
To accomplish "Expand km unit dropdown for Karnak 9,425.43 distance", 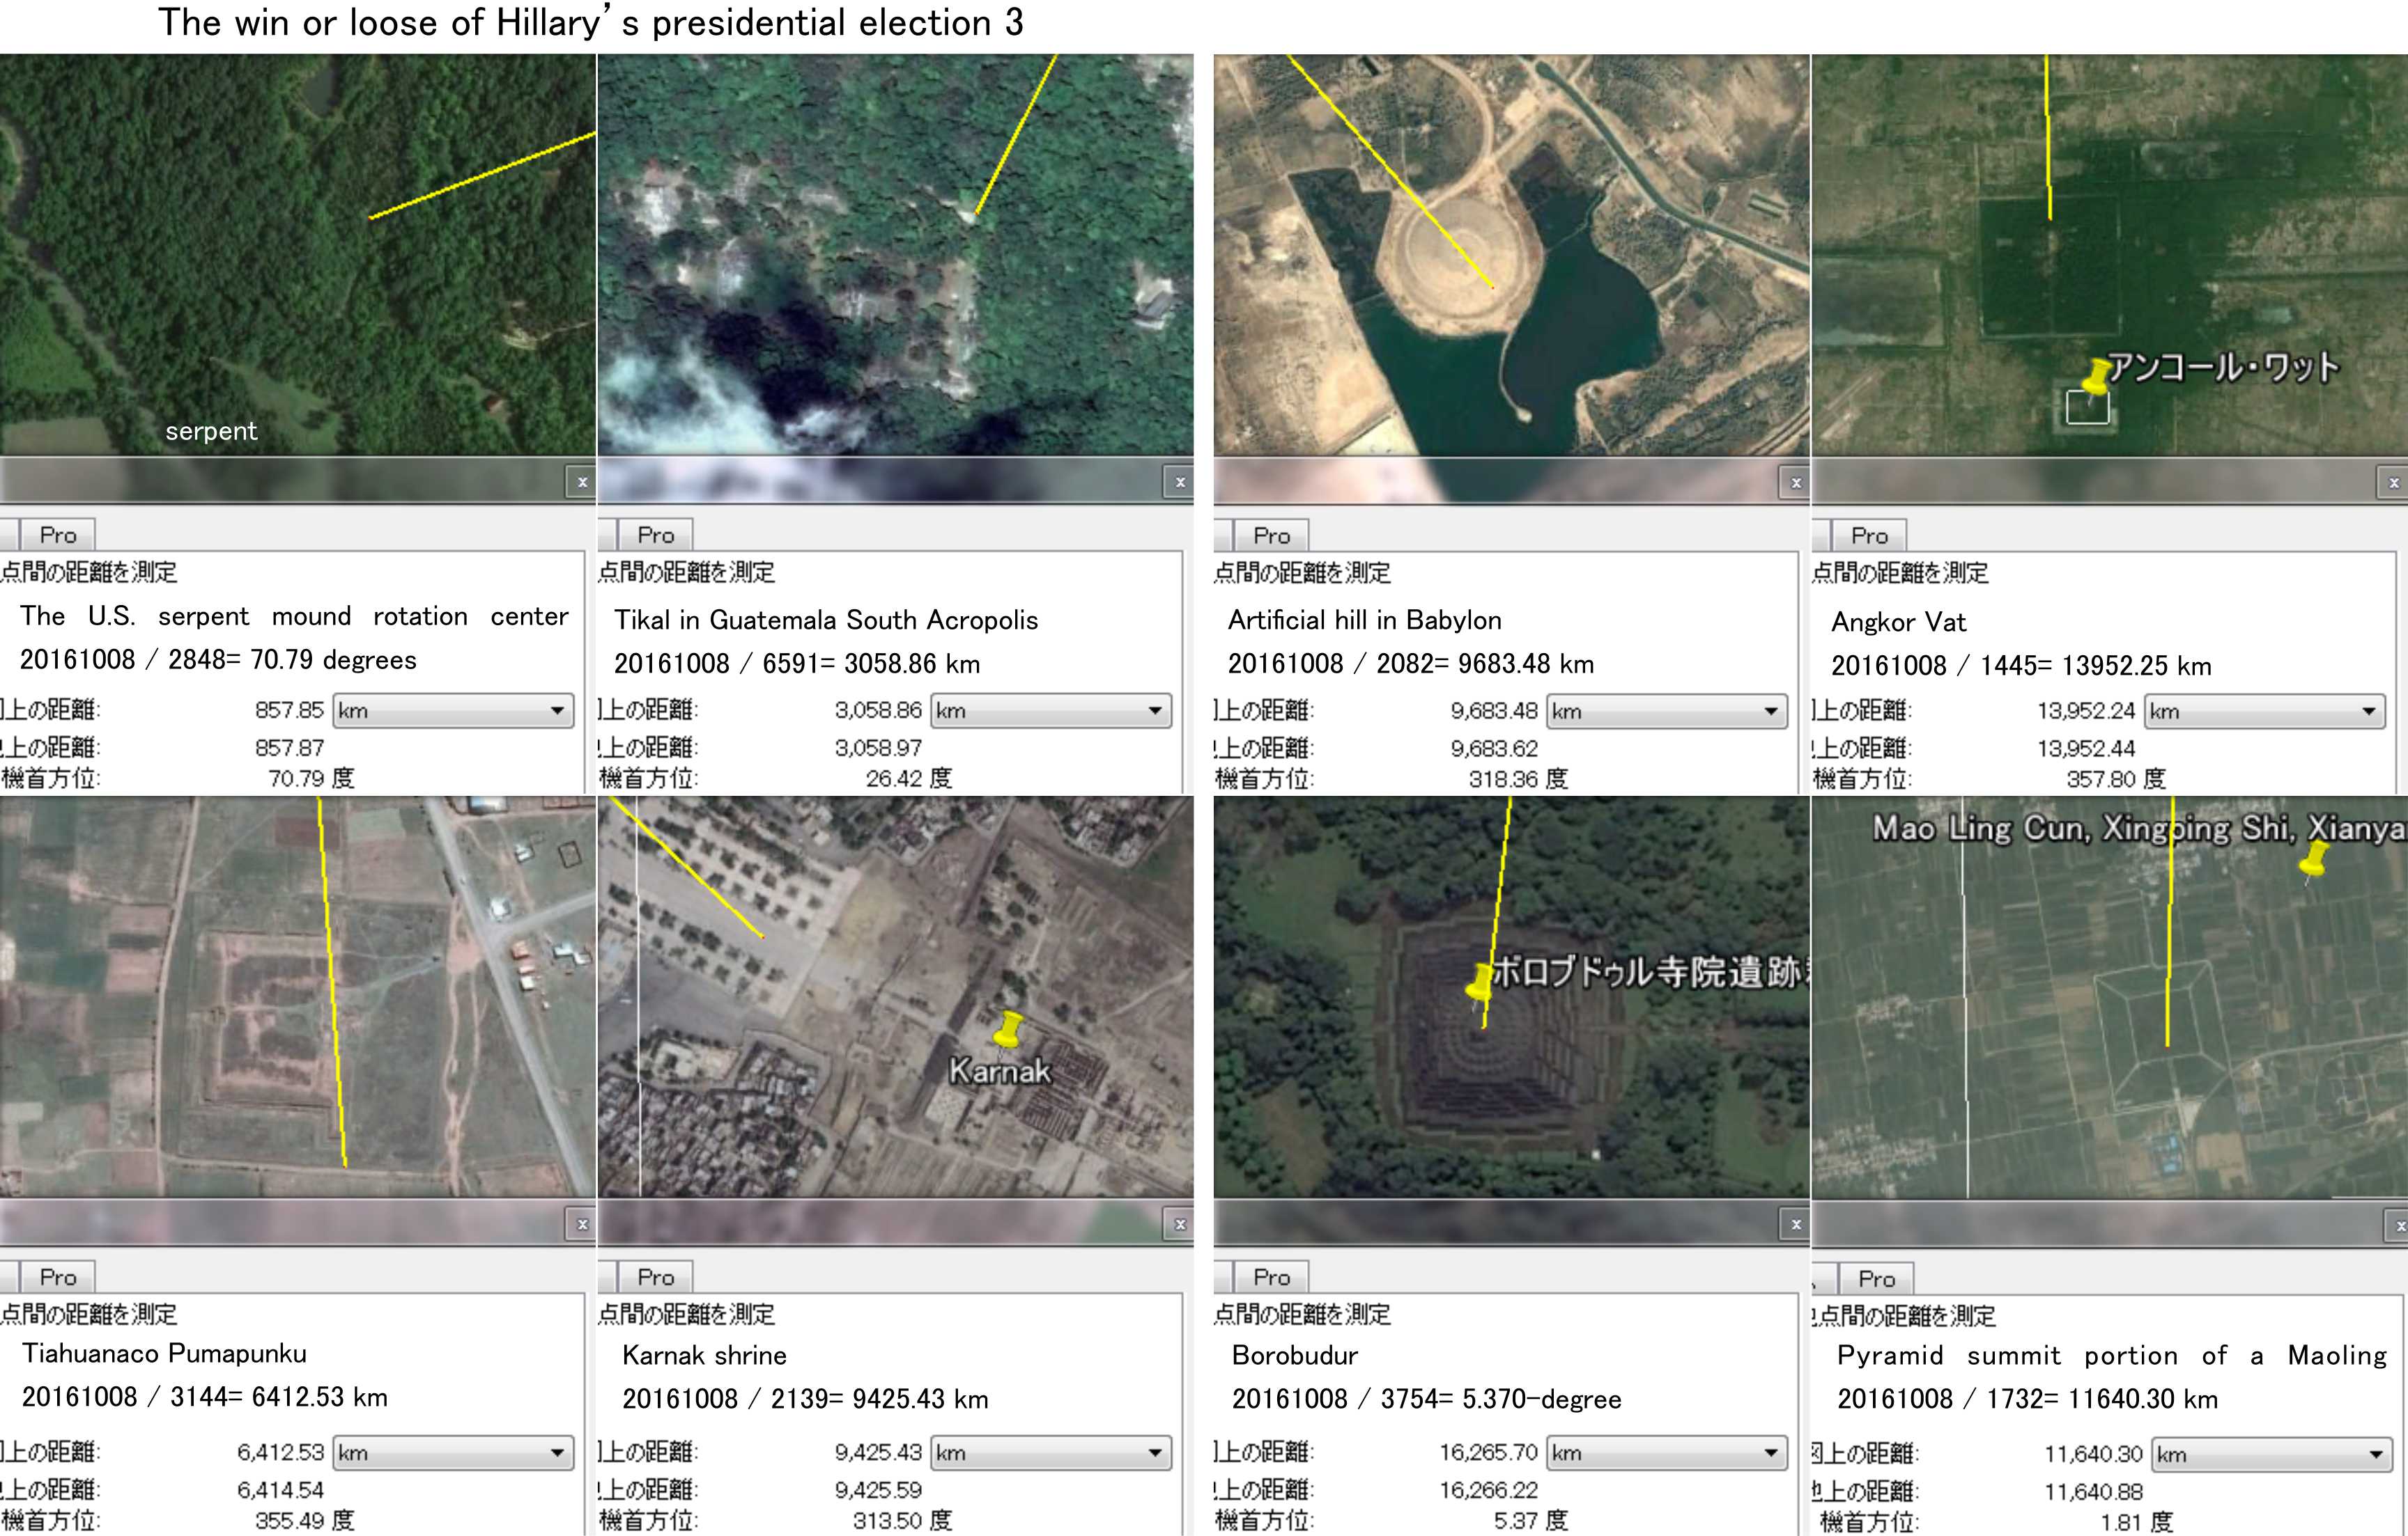I will coord(1051,1453).
